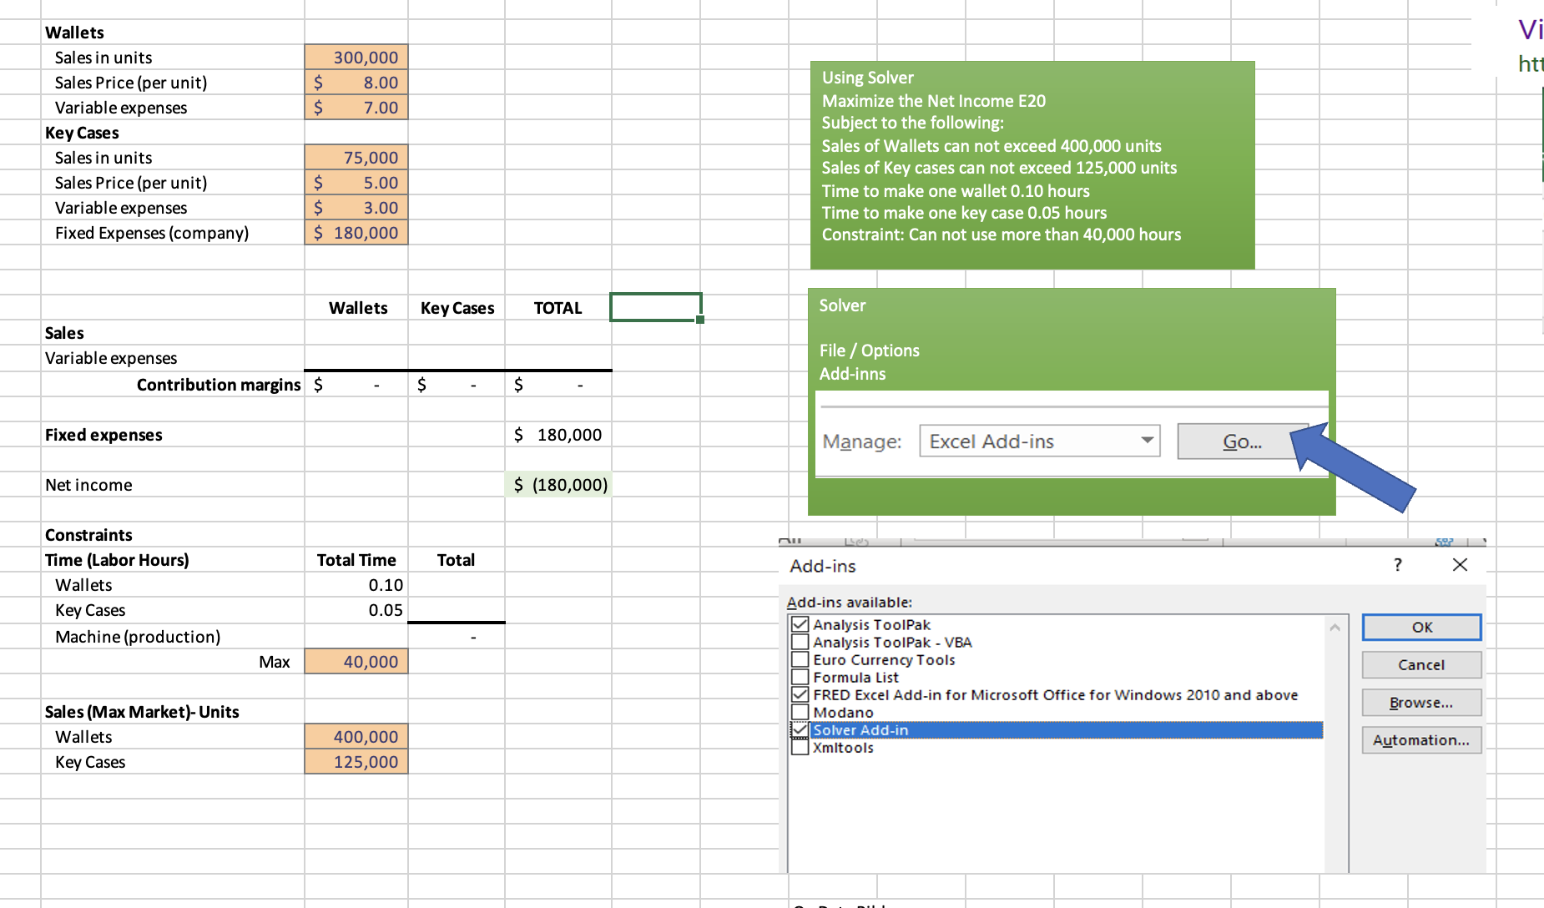Click the help question mark icon

coord(1397,565)
